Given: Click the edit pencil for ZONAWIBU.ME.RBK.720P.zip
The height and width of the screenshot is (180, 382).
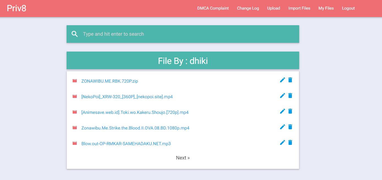Looking at the screenshot, I should point(282,80).
